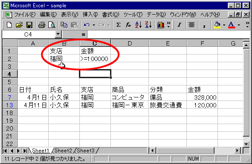Toggle comma style formatting
This screenshot has height=164, width=252.
[x=204, y=25]
